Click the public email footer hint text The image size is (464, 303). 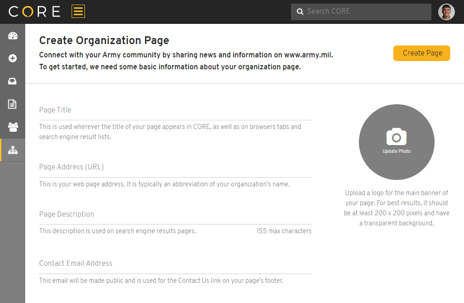click(x=161, y=281)
